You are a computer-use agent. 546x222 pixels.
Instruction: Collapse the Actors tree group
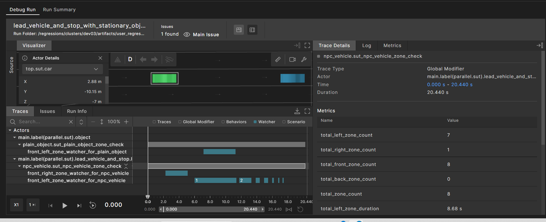coord(10,130)
